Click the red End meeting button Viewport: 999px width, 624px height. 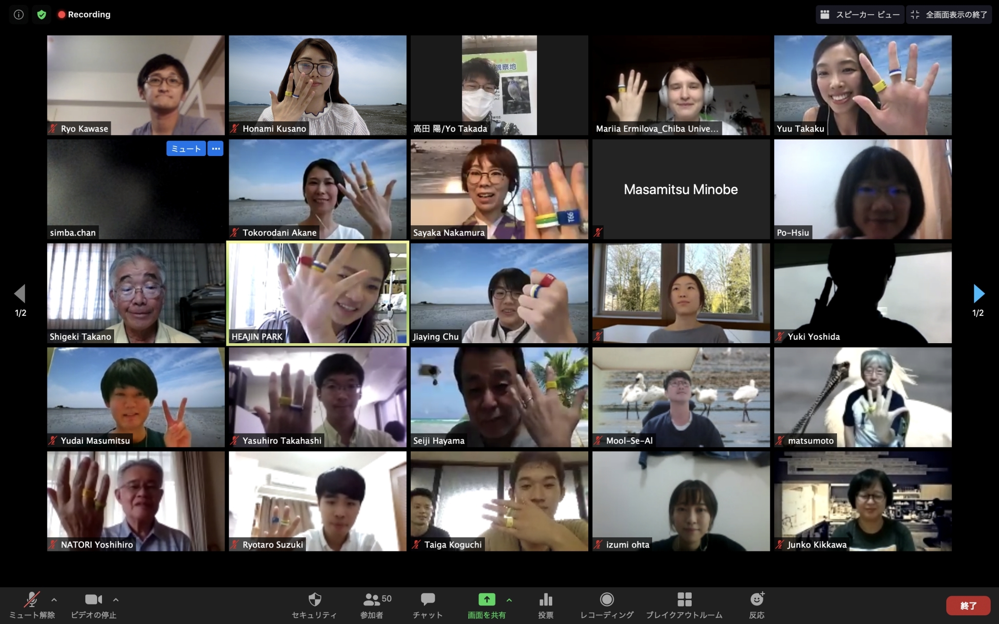click(x=968, y=605)
